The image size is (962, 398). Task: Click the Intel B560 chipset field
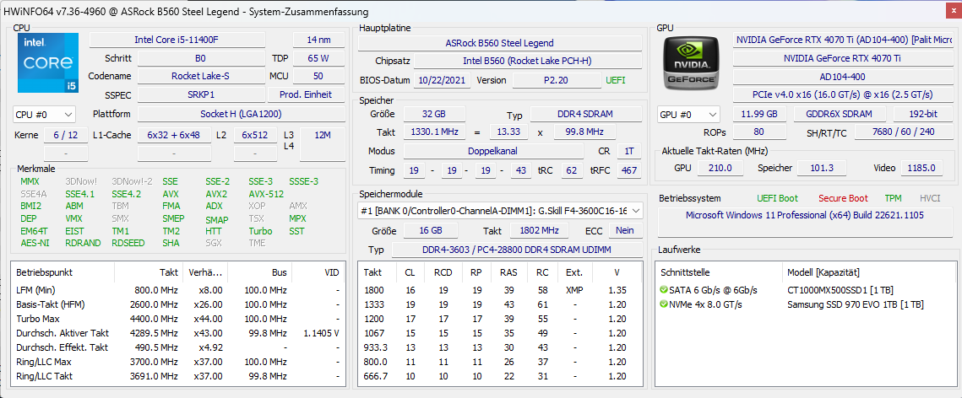[527, 62]
